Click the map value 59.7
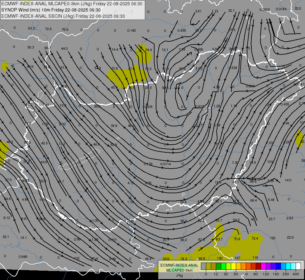This screenshot has height=280, width=305. point(47,48)
